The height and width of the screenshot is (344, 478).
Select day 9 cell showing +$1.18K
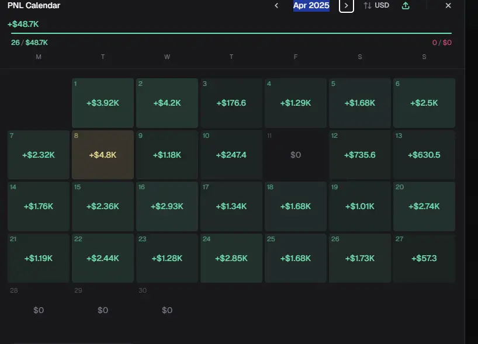coord(167,155)
